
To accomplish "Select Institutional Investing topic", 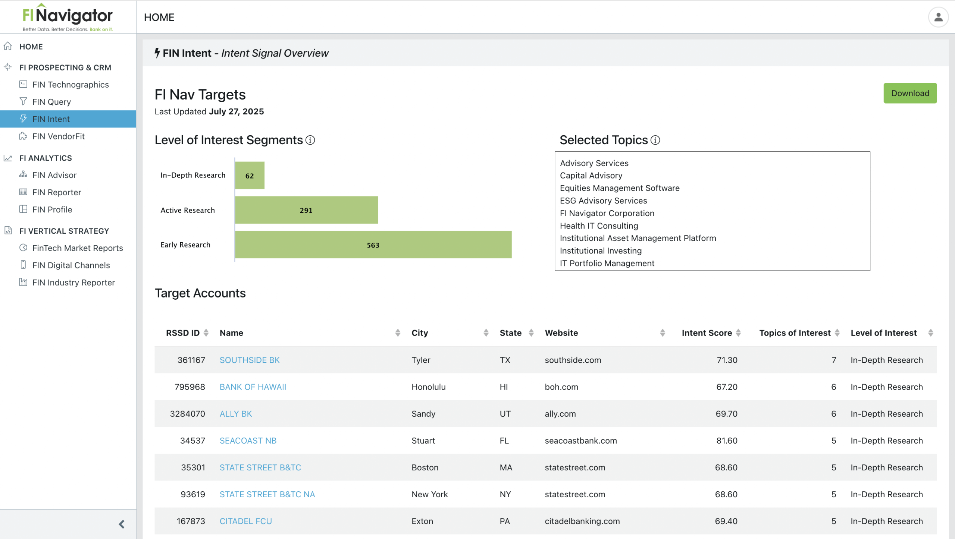I will [x=601, y=251].
